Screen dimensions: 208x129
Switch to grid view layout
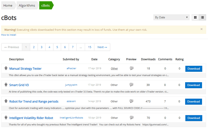195,17
